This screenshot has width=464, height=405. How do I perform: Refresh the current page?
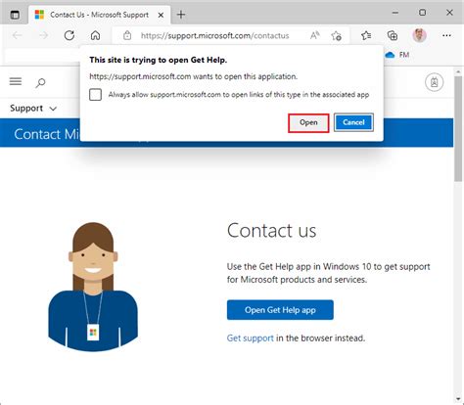[70, 35]
